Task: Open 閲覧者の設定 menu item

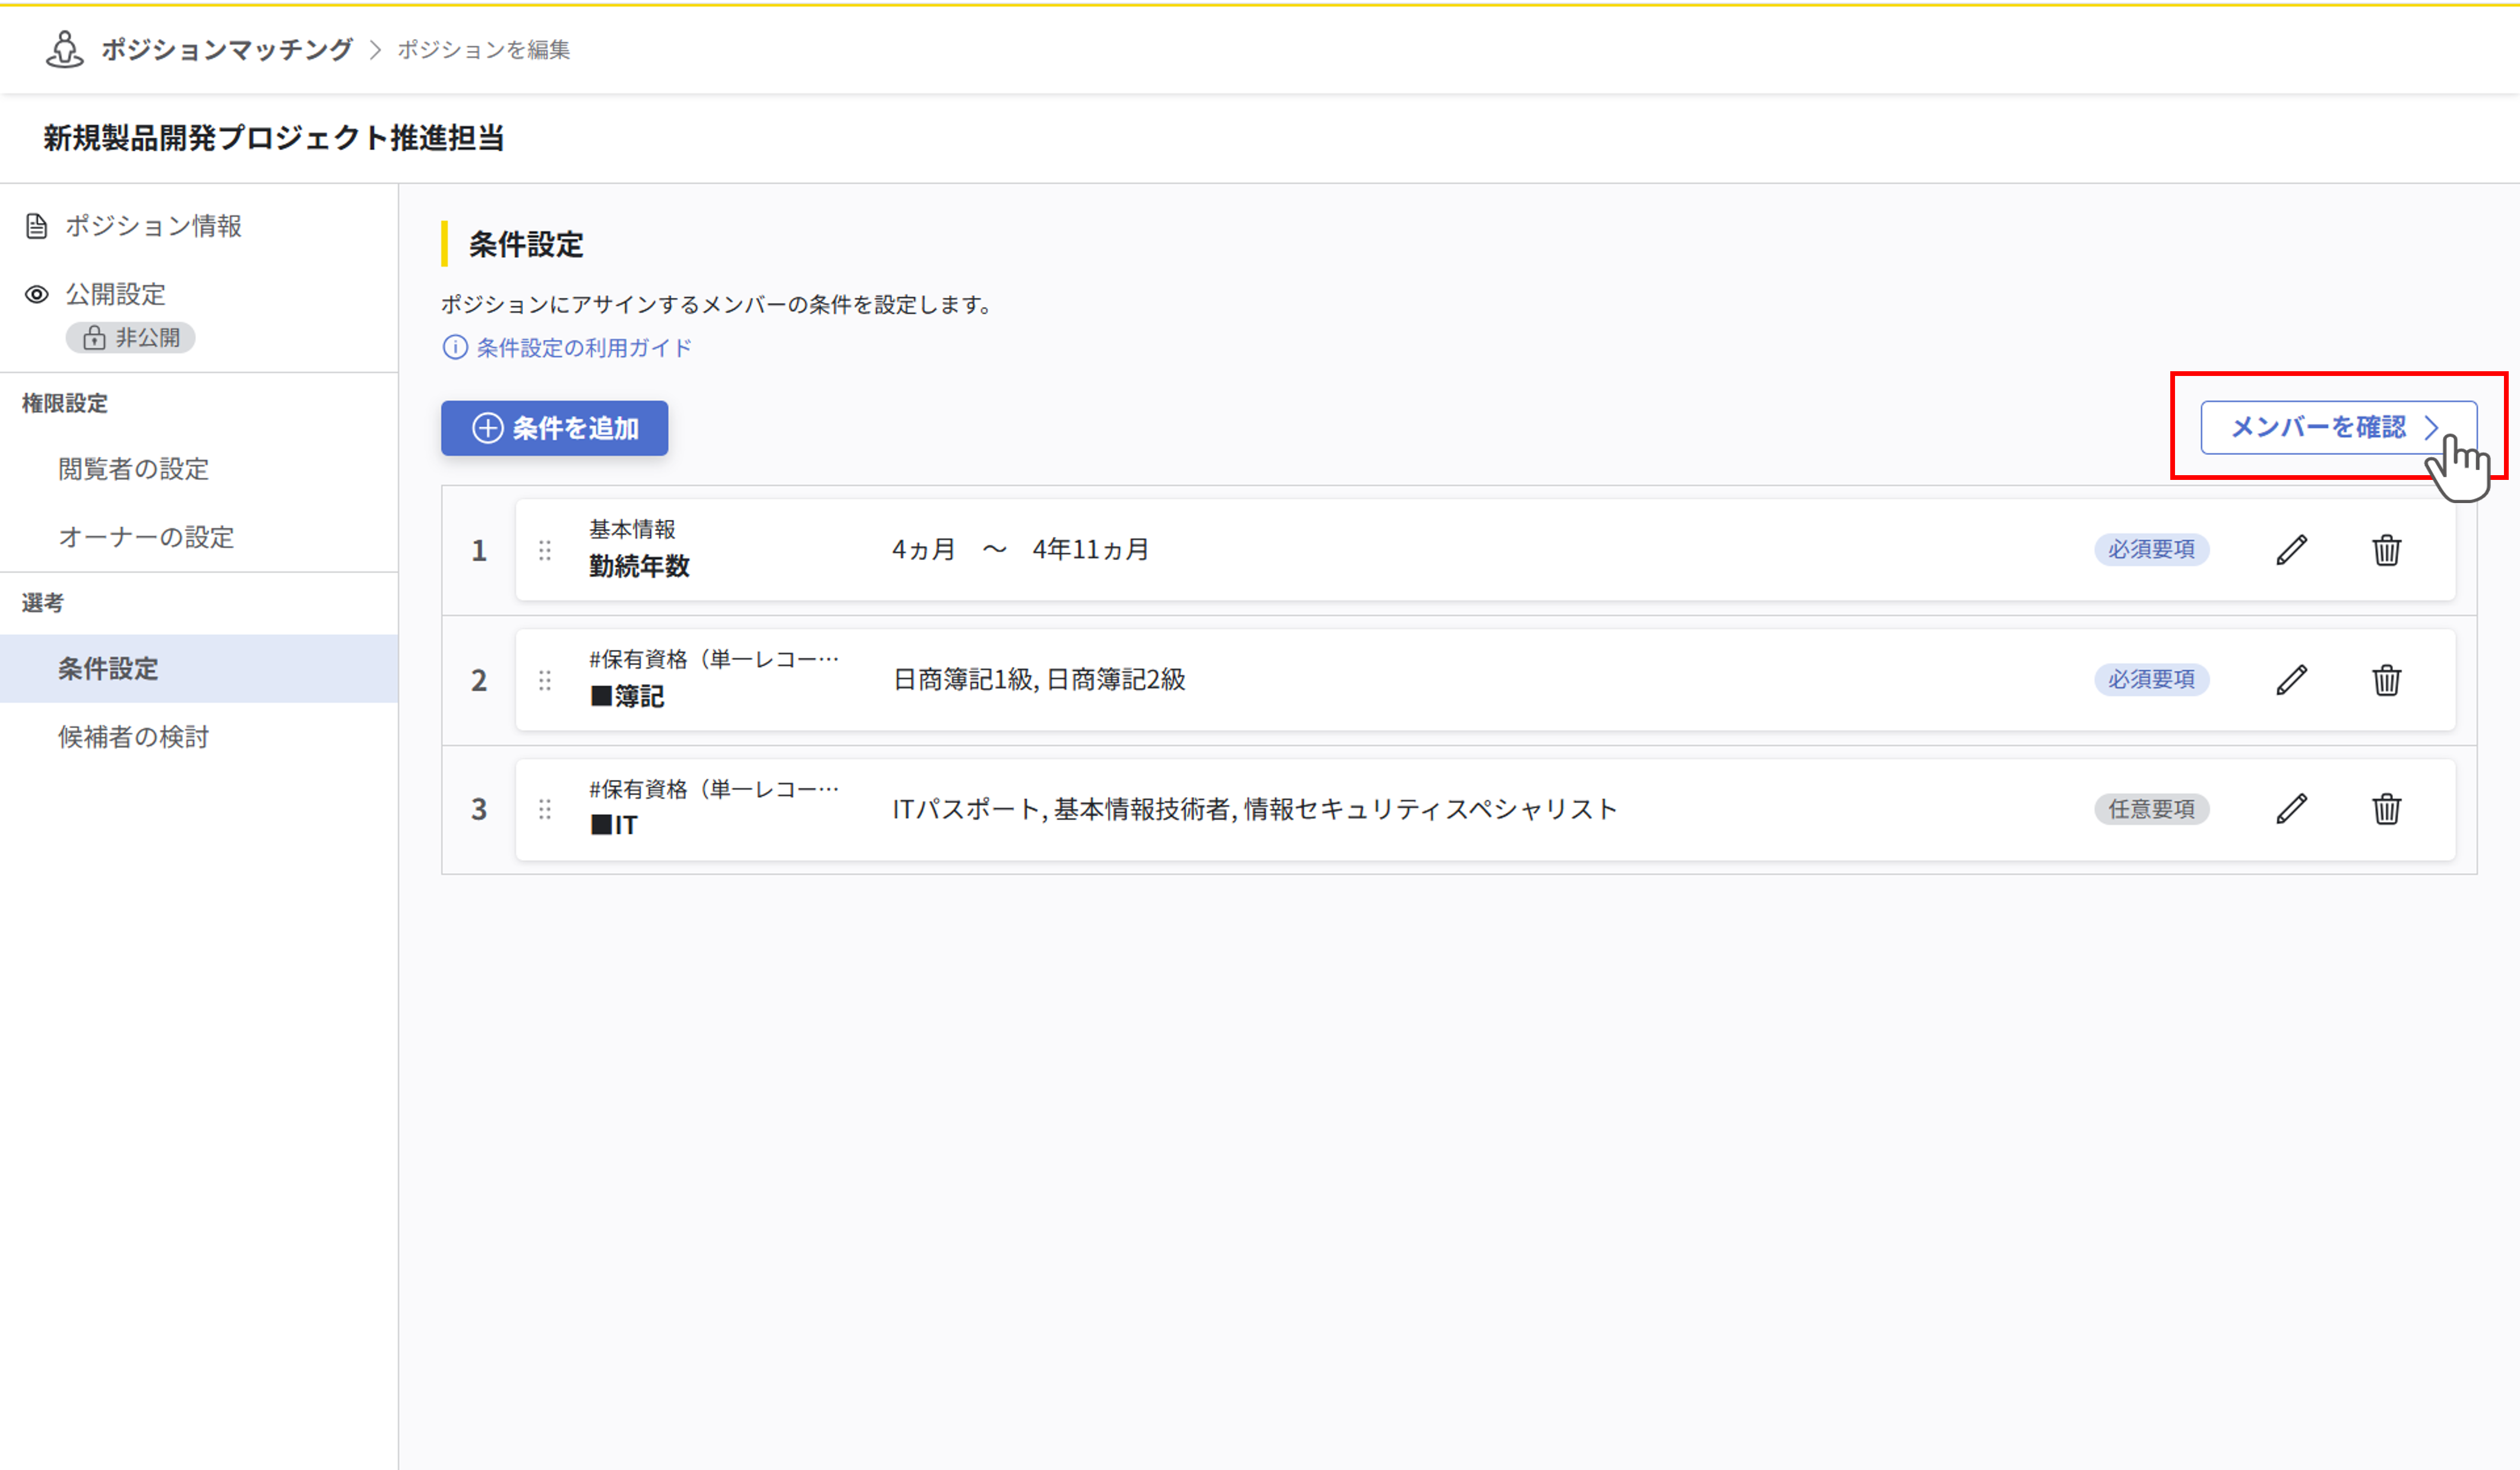Action: 133,469
